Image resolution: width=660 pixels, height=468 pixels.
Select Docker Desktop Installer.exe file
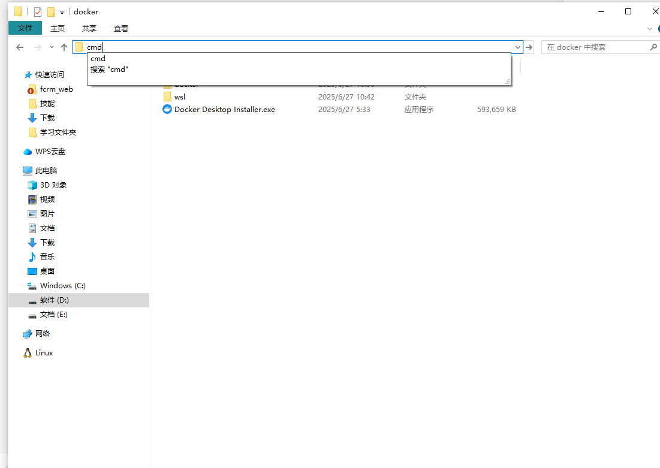tap(225, 110)
